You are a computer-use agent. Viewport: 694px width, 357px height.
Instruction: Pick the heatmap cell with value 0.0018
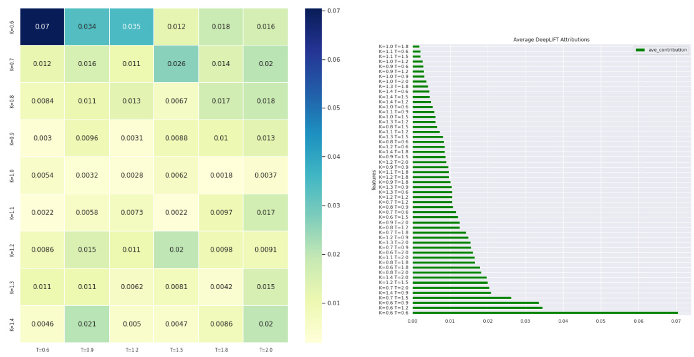pos(221,176)
